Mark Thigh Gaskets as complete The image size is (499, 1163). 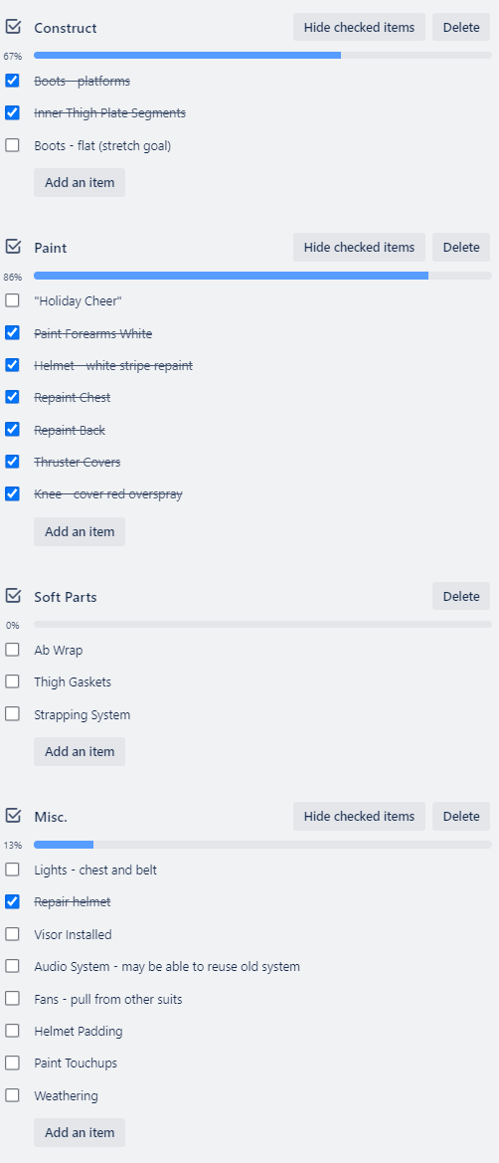click(12, 681)
